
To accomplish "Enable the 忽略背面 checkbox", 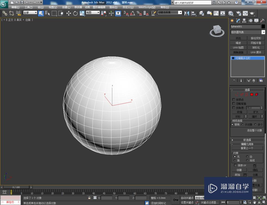I will [233, 104].
